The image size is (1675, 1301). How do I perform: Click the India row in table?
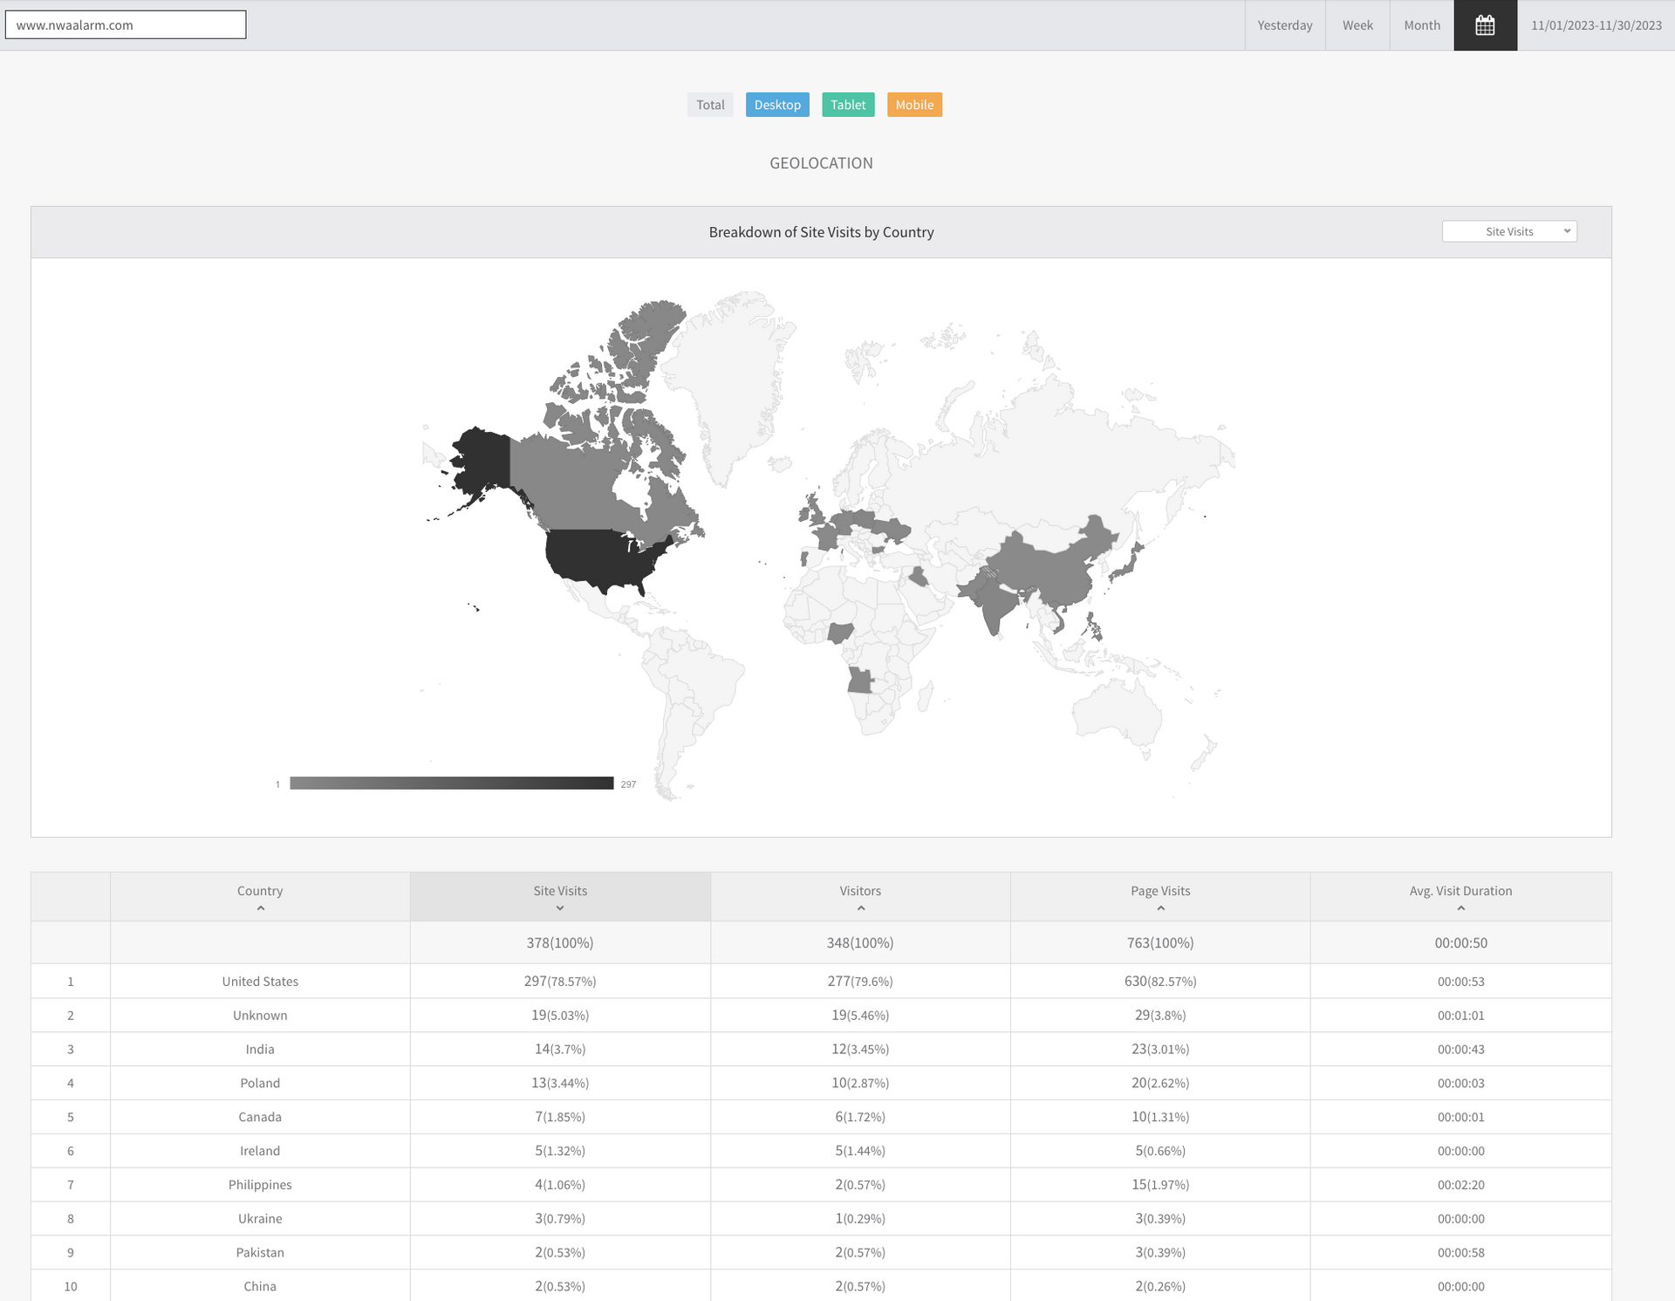click(x=260, y=1049)
